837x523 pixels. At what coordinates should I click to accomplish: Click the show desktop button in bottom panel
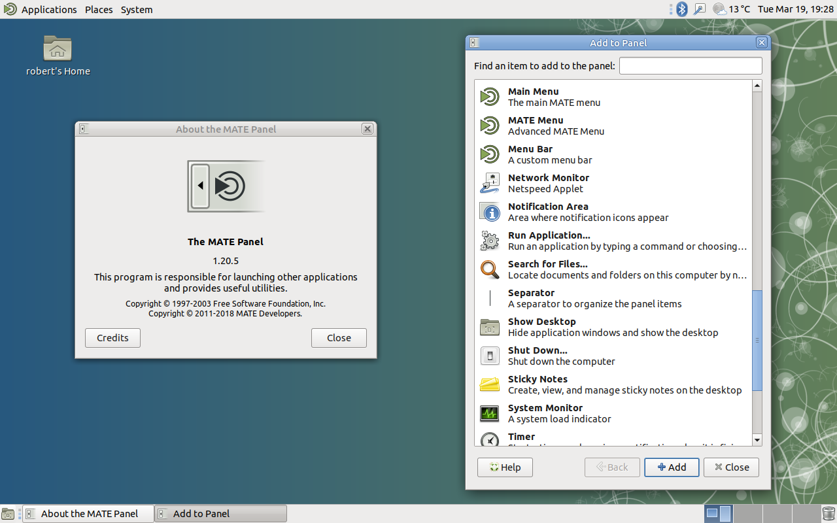click(x=8, y=514)
